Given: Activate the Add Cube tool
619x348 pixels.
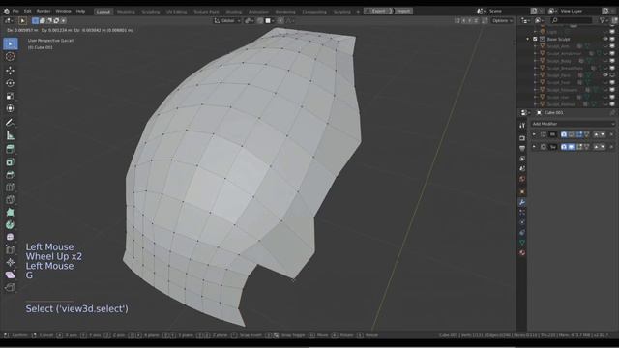Looking at the screenshot, I should point(11,149).
